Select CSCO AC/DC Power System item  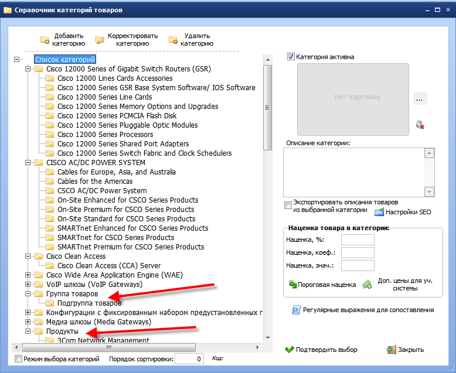point(102,190)
